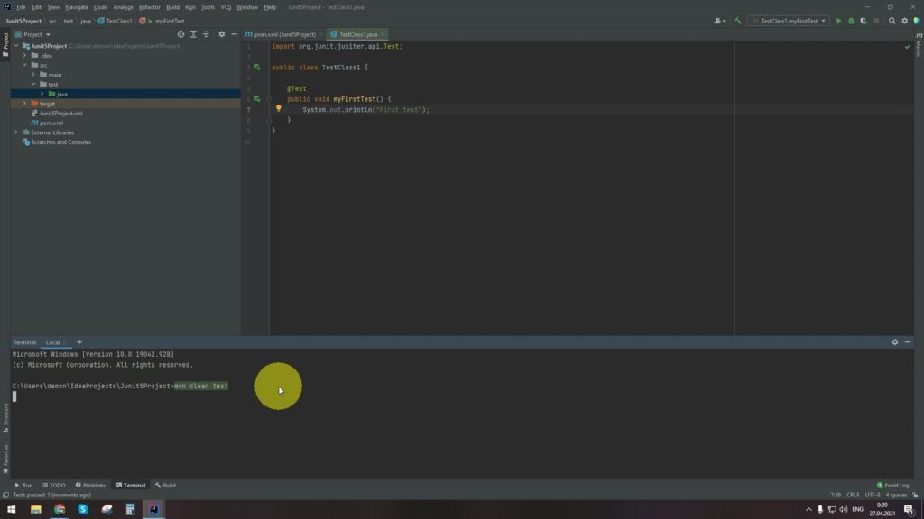Open Search Everywhere magnifier icon

(892, 21)
